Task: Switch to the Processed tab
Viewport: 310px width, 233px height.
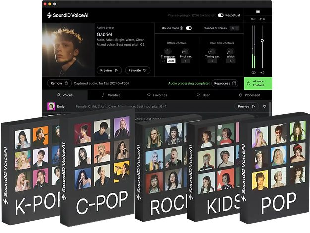Action: (249, 95)
